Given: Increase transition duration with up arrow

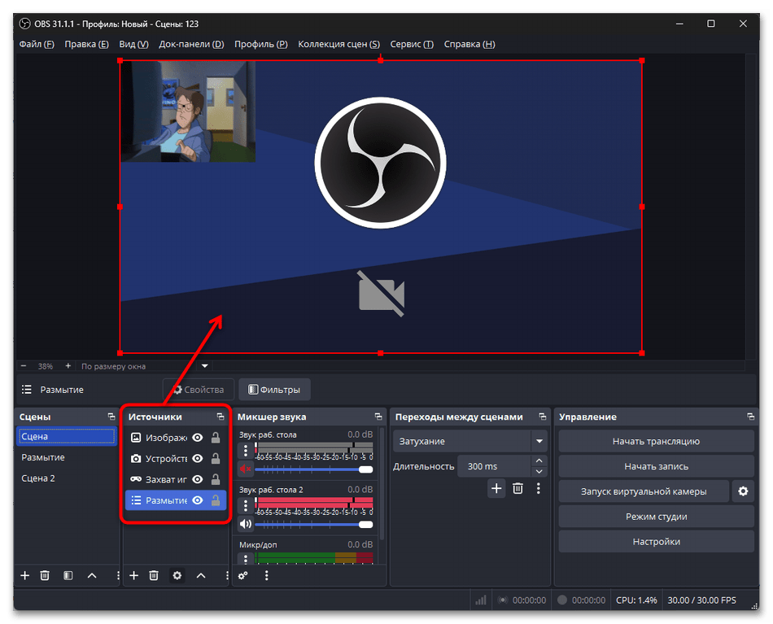Looking at the screenshot, I should 539,460.
